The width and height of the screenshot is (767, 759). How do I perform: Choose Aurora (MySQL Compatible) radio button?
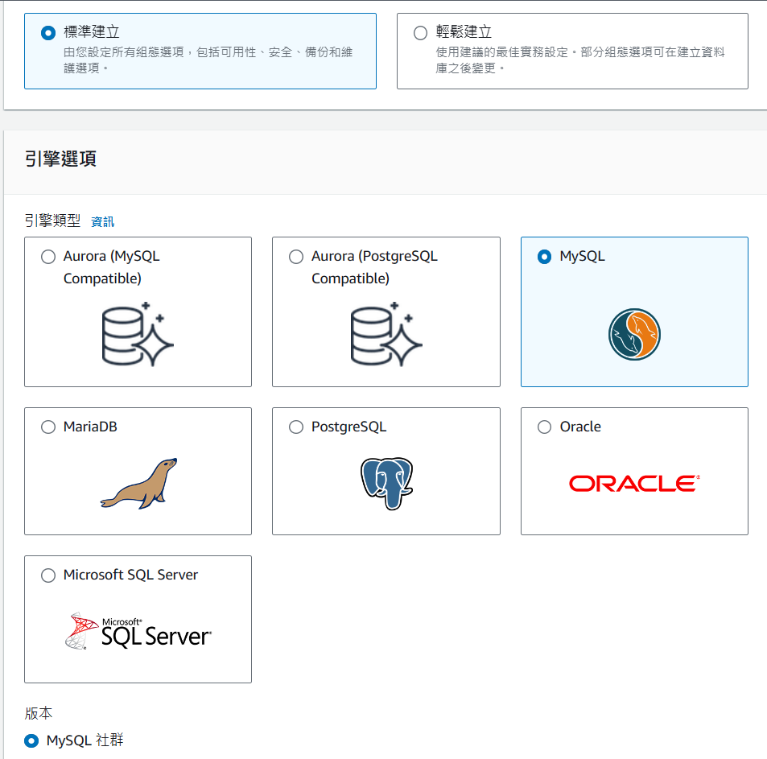[48, 257]
